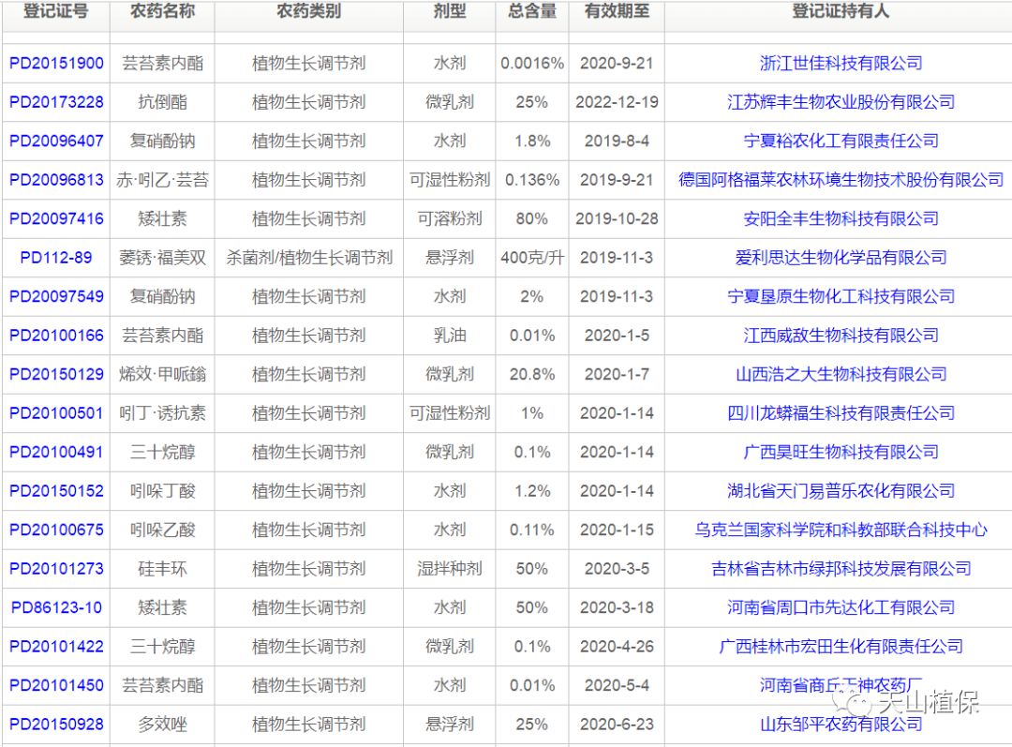Click the 登记证持有人 column header

(x=841, y=12)
